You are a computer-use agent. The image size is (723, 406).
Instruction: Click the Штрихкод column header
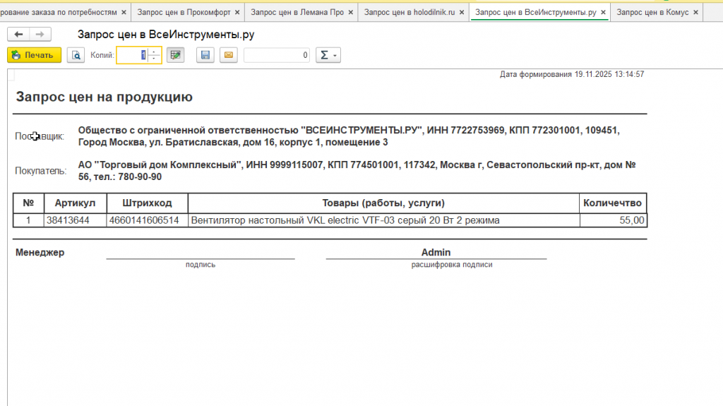147,203
